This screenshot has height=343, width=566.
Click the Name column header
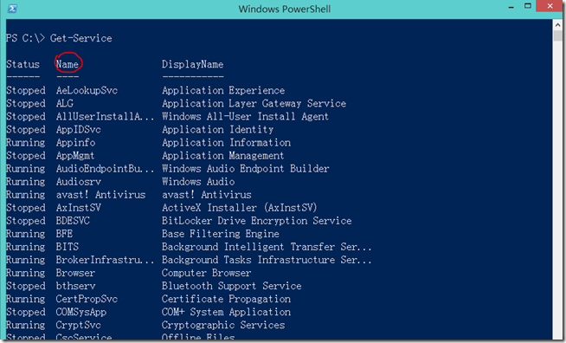(x=68, y=64)
